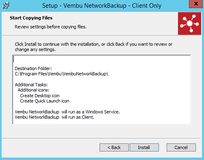Click inside the settings summary text box
The height and width of the screenshot is (160, 204).
[x=102, y=90]
